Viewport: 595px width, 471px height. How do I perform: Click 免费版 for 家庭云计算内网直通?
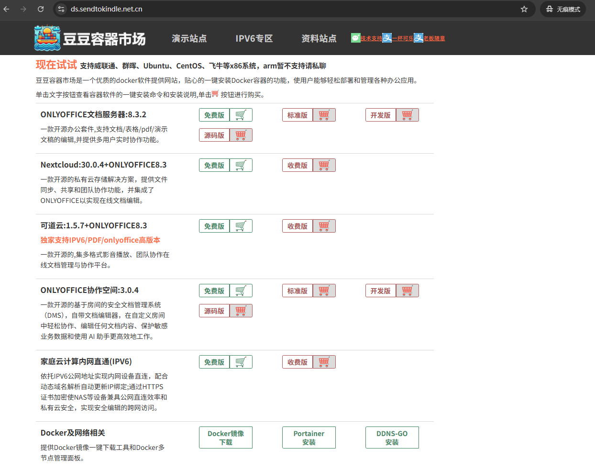pyautogui.click(x=214, y=362)
